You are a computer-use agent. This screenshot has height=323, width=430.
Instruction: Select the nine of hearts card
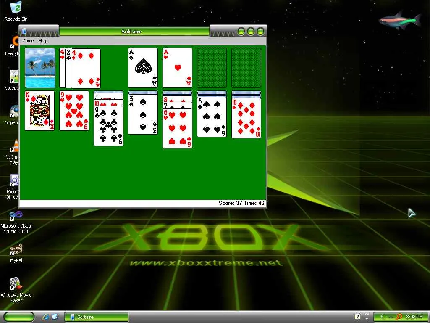(x=74, y=111)
